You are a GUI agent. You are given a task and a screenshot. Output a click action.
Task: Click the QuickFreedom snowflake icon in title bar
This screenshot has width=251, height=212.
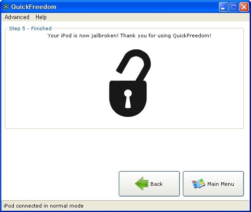click(6, 7)
